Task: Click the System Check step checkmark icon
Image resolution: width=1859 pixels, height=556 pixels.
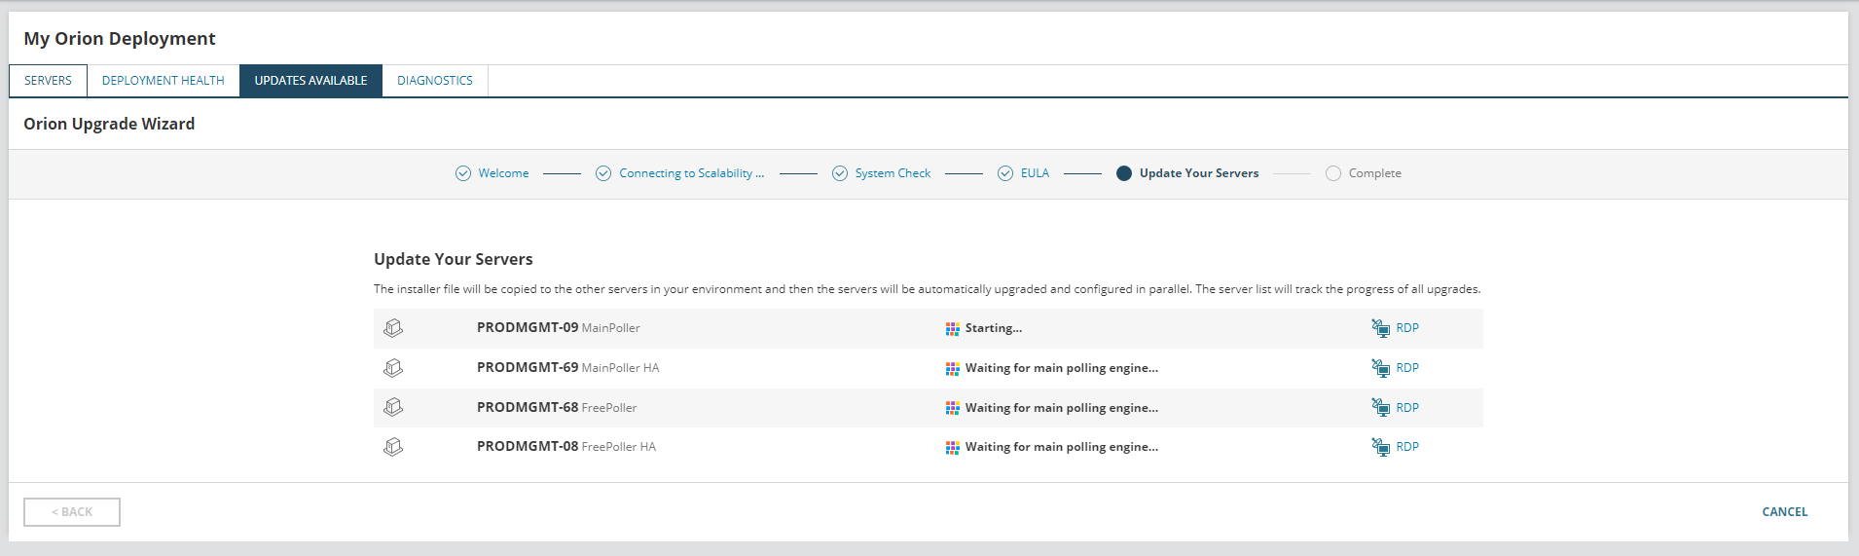Action: pos(840,173)
